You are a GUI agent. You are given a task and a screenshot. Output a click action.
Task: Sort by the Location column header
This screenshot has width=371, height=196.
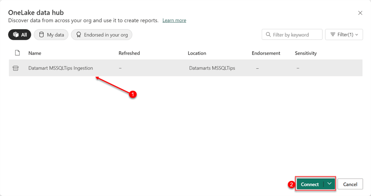click(x=197, y=53)
